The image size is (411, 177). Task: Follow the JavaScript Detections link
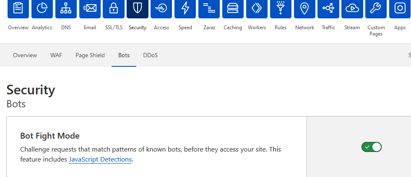pyautogui.click(x=100, y=159)
